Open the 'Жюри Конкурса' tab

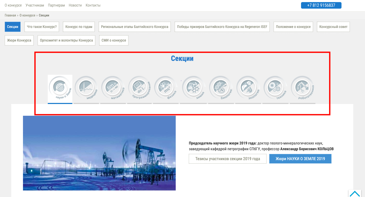[19, 40]
